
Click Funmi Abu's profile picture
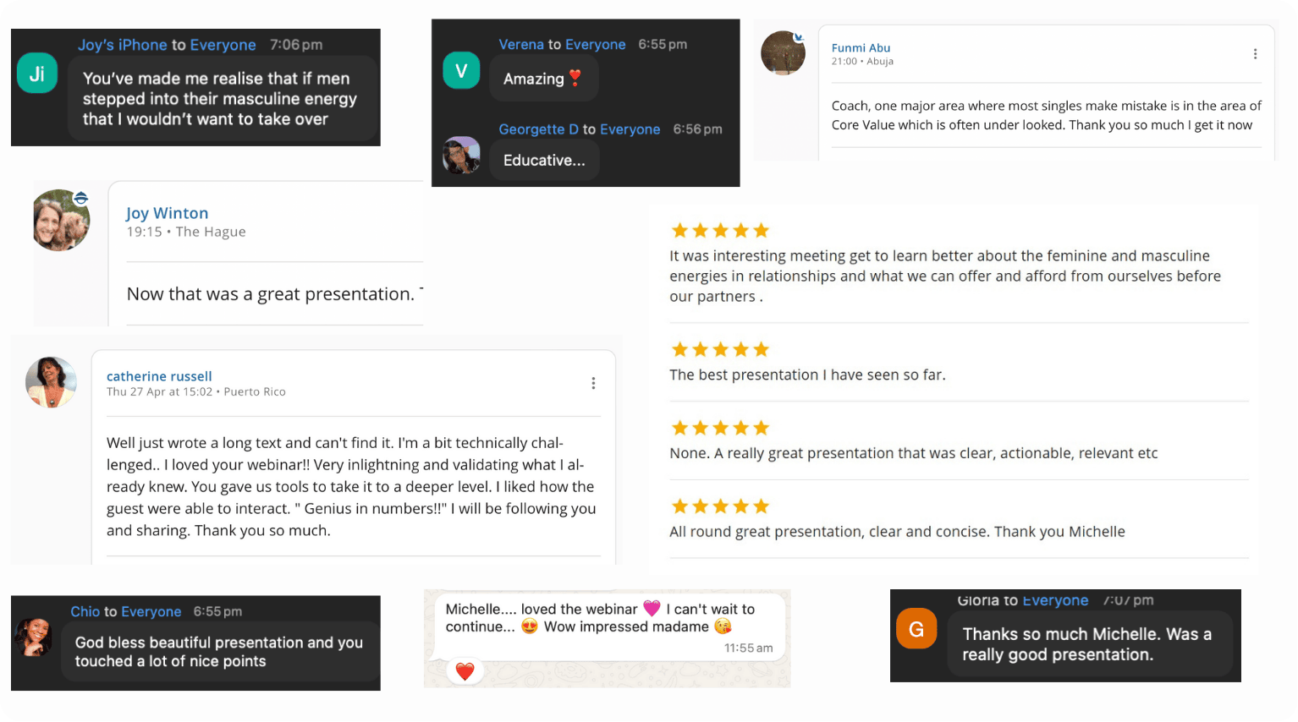pos(783,53)
